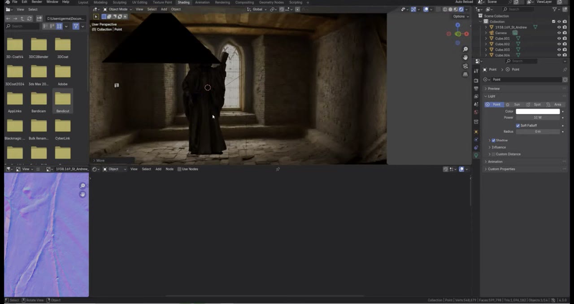
Task: Switch file browser to thumbnail display mode
Action: [59, 26]
